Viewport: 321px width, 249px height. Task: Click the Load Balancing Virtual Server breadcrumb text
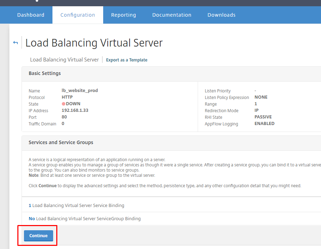click(x=64, y=59)
